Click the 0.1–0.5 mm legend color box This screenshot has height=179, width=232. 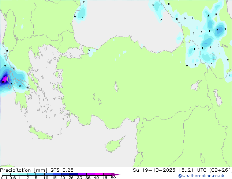(6, 174)
